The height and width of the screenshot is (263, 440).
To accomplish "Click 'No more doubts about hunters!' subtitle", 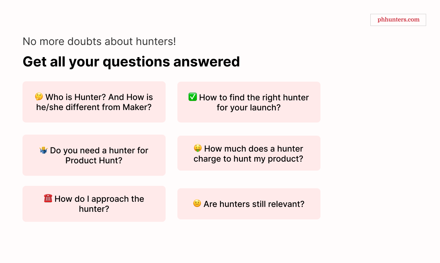I will click(x=99, y=42).
